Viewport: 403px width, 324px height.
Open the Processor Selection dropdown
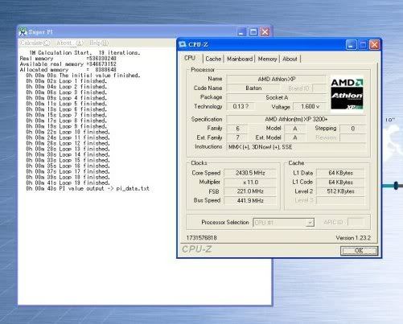point(283,223)
